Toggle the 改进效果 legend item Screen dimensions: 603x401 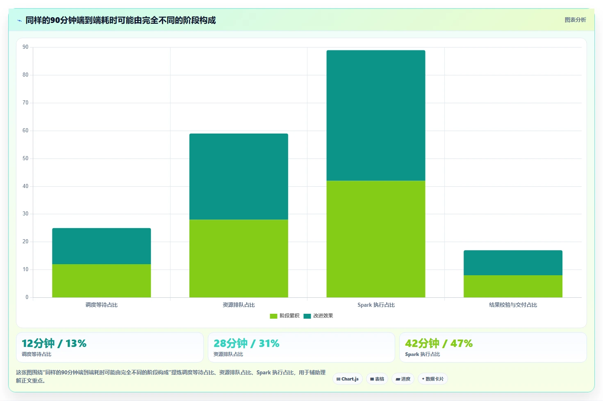(x=318, y=316)
